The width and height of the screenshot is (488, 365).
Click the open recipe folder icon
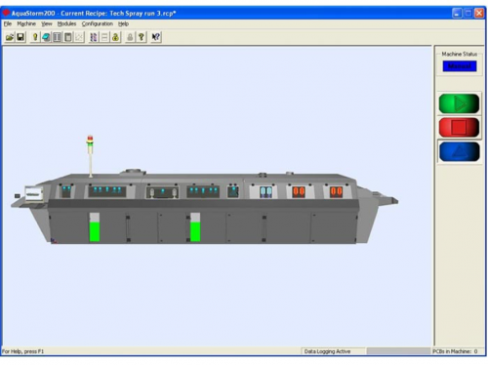coord(10,37)
